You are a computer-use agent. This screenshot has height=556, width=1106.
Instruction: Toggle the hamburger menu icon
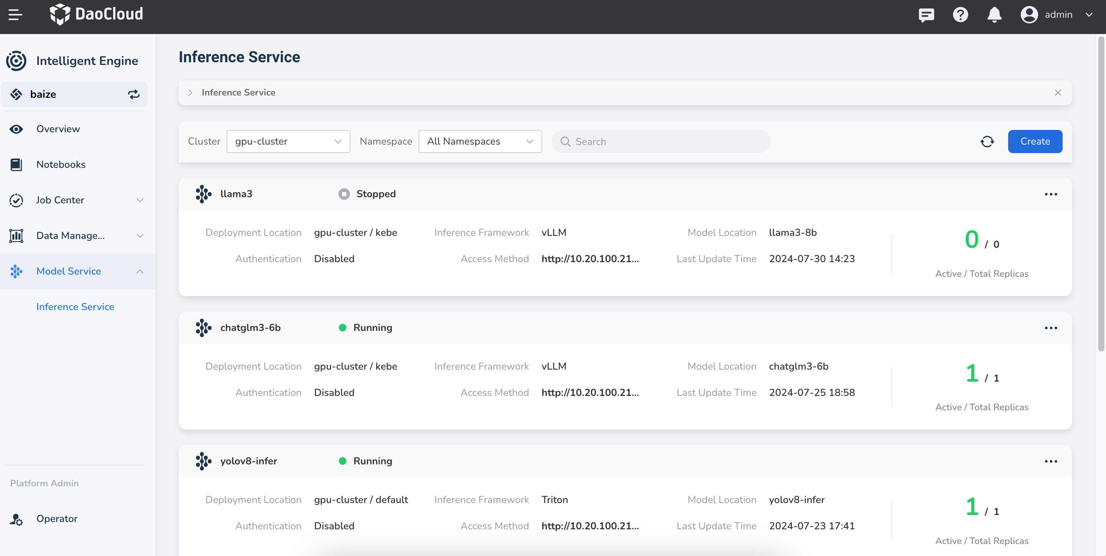15,15
